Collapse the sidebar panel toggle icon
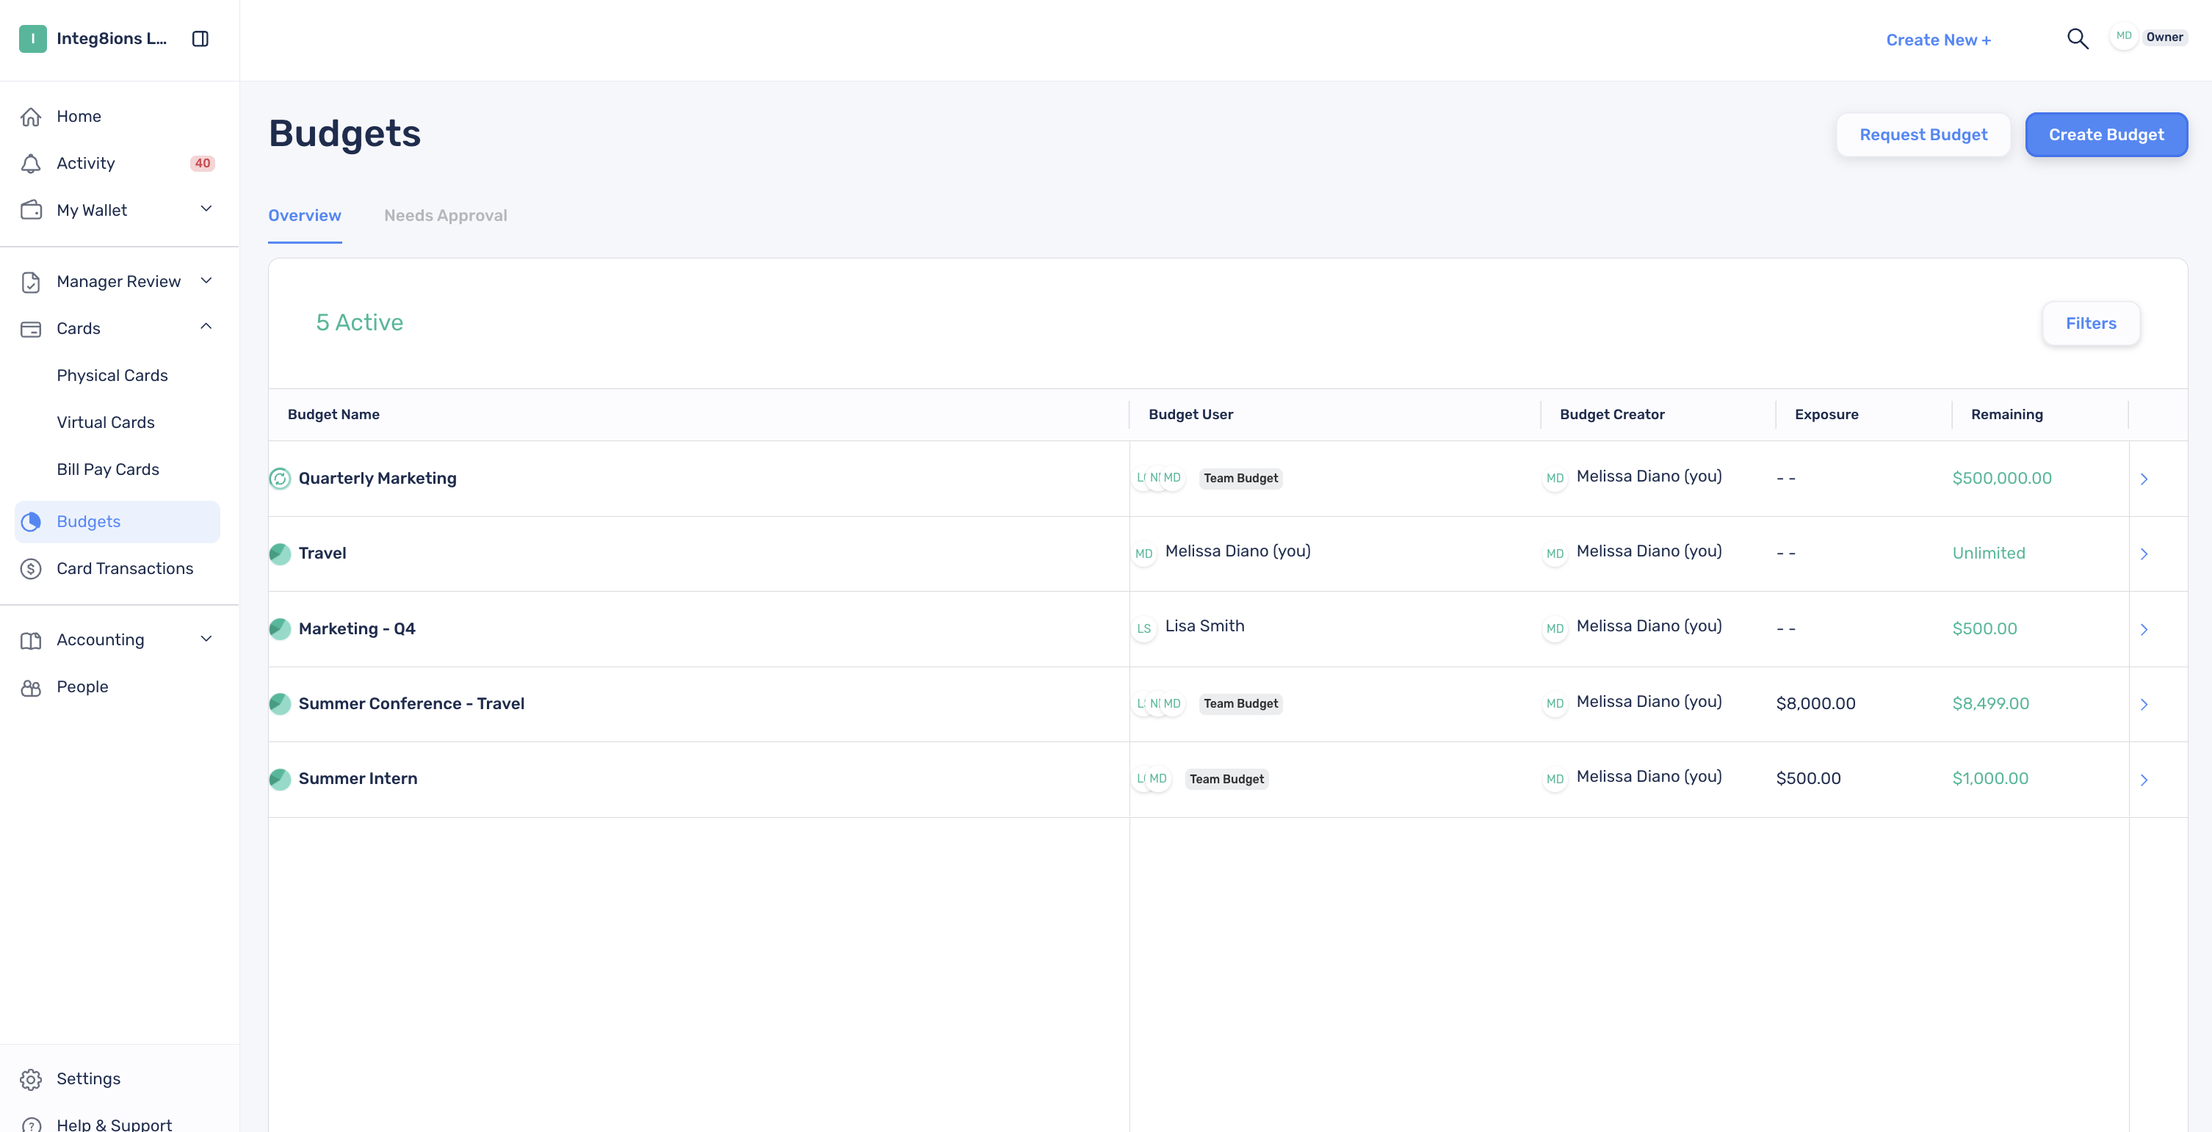Image resolution: width=2212 pixels, height=1132 pixels. click(200, 39)
